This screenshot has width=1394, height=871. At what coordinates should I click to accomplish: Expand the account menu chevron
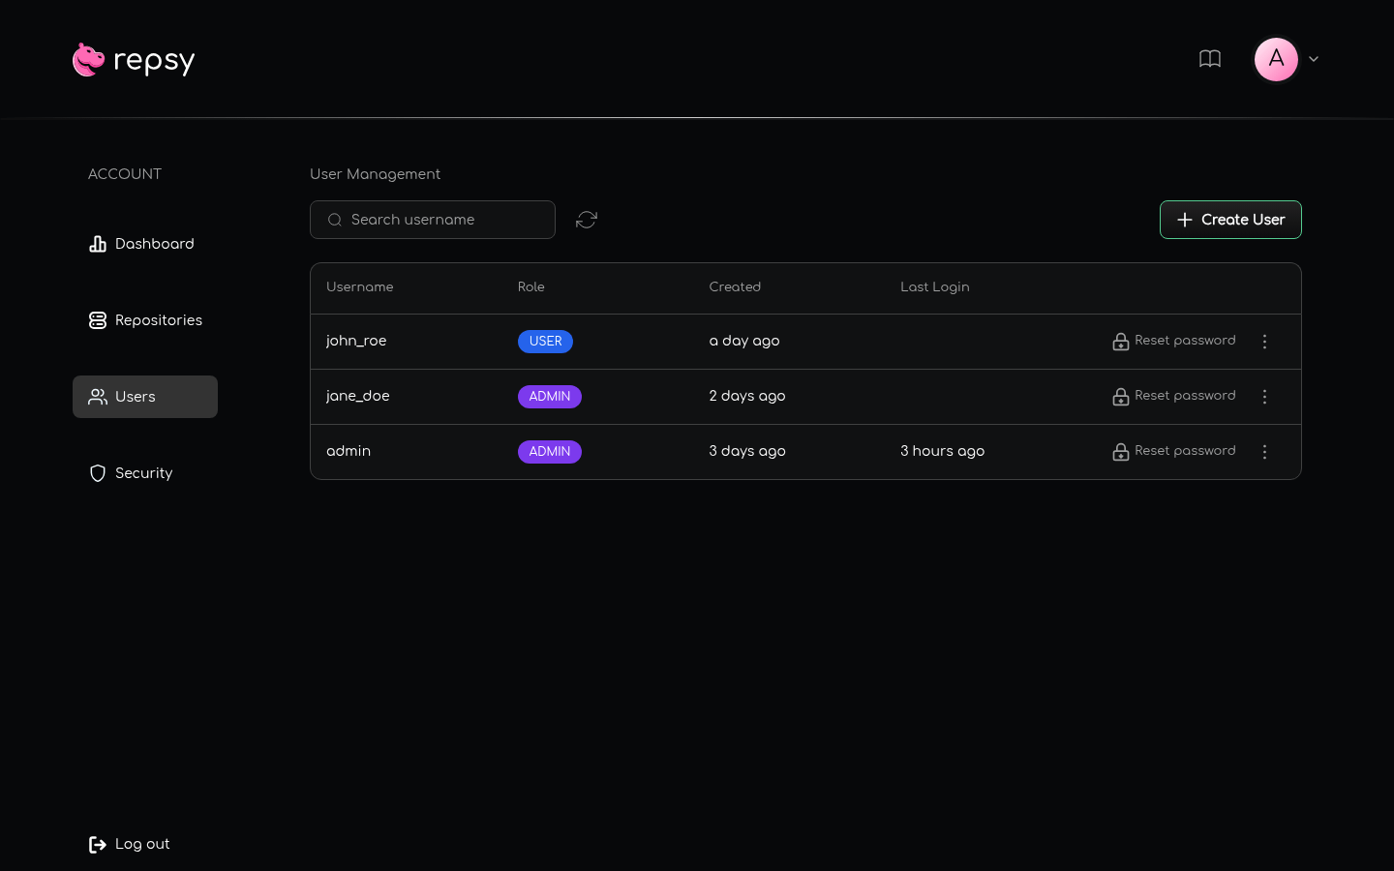point(1314,59)
